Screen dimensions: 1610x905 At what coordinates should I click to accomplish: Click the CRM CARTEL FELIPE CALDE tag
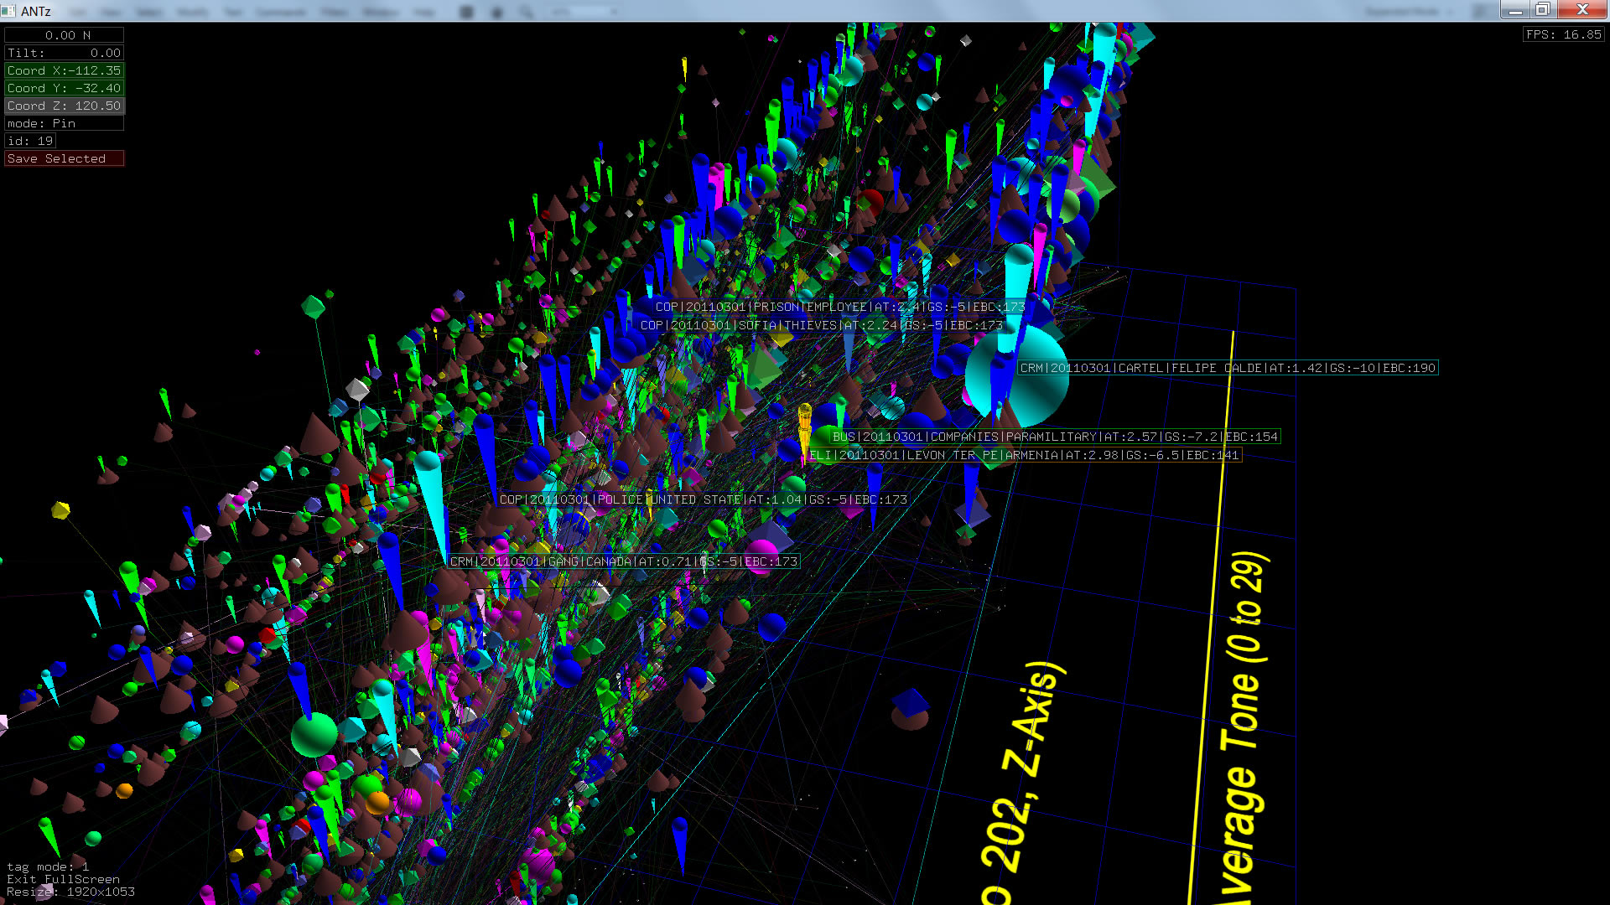click(1228, 368)
